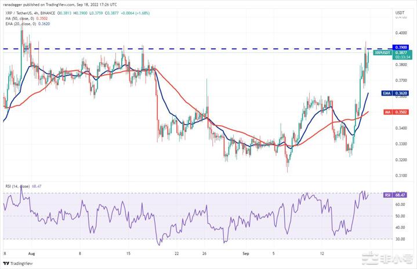
Task: Click the Sep label on time axis
Action: point(246,253)
